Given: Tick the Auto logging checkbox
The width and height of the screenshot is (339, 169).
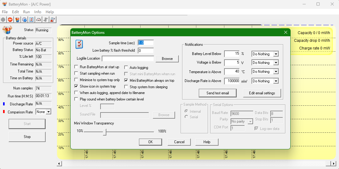Looking at the screenshot, I should click(126, 68).
